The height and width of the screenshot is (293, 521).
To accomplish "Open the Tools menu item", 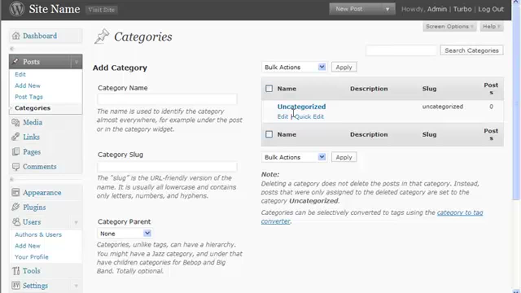I will (31, 271).
